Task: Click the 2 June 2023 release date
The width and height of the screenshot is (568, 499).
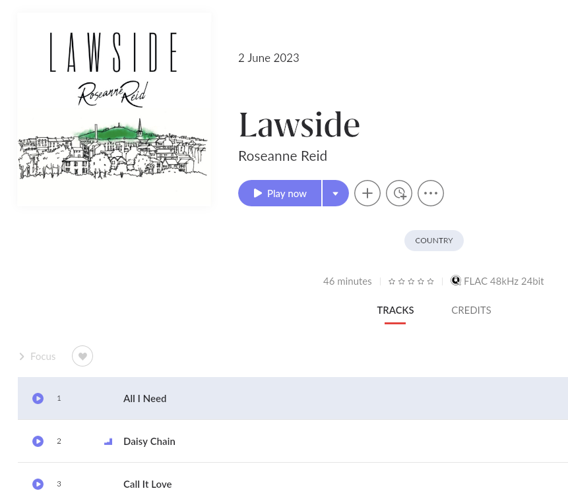Action: tap(268, 58)
